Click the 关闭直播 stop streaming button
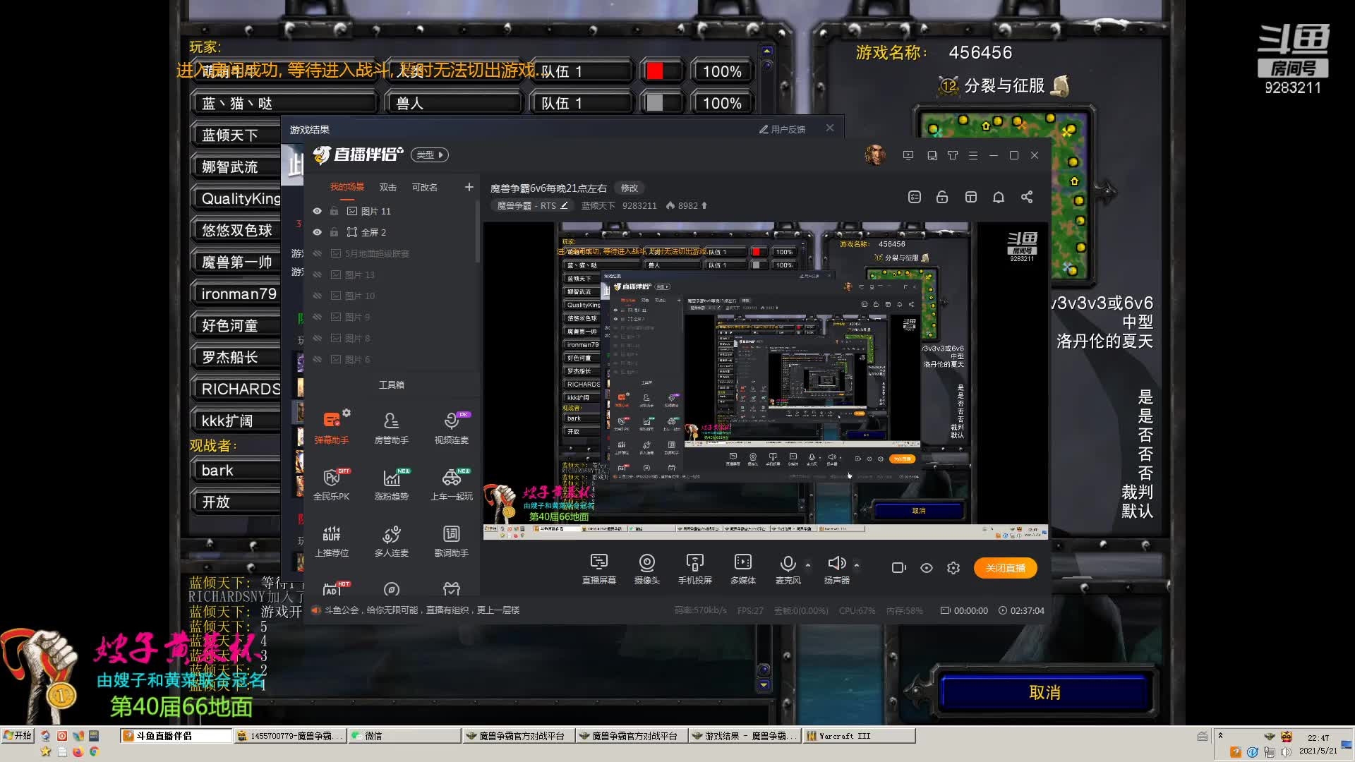The height and width of the screenshot is (762, 1355). pyautogui.click(x=1006, y=568)
